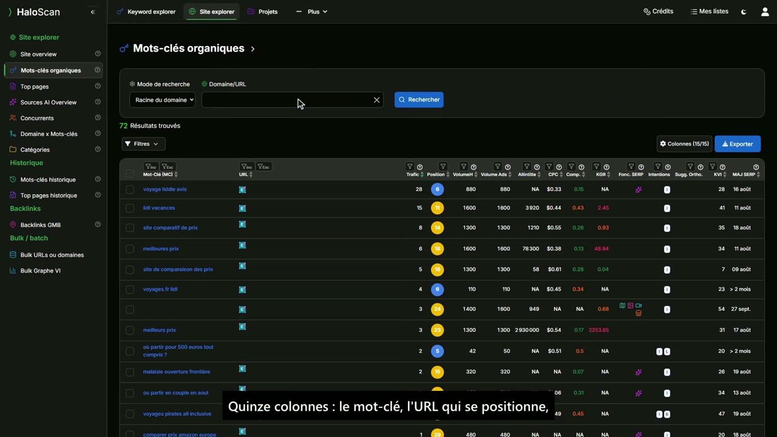Toggle dark mode moon icon
Screen dimensions: 777x437
coord(744,12)
